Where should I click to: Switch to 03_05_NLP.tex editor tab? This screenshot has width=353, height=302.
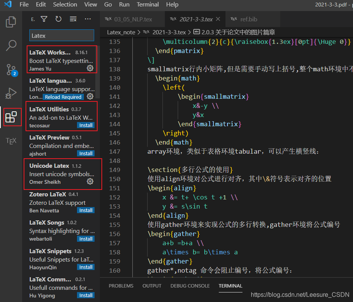point(132,19)
